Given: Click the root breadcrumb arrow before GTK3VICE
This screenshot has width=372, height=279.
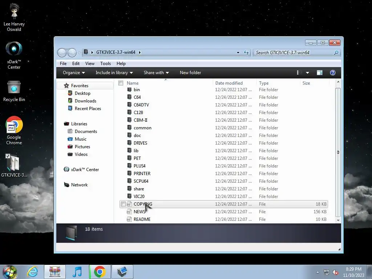Looking at the screenshot, I should [92, 52].
